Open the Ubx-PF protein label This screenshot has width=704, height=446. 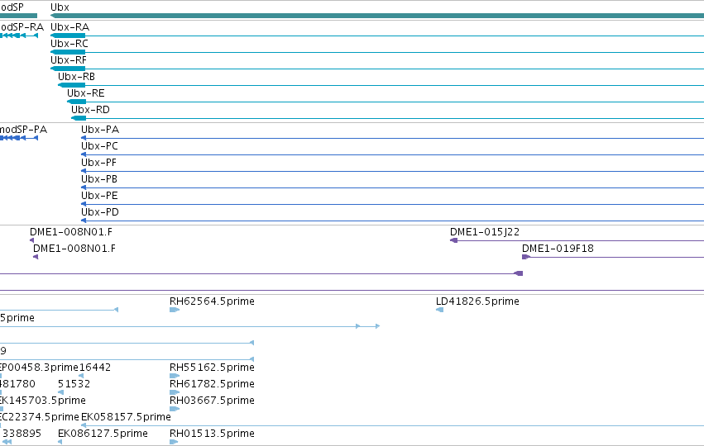click(98, 163)
